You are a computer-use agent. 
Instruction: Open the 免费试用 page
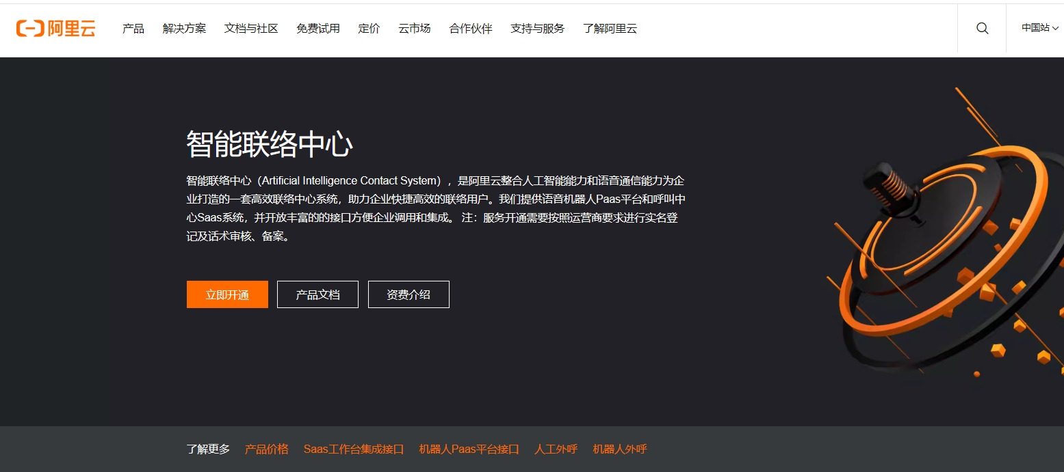(317, 29)
